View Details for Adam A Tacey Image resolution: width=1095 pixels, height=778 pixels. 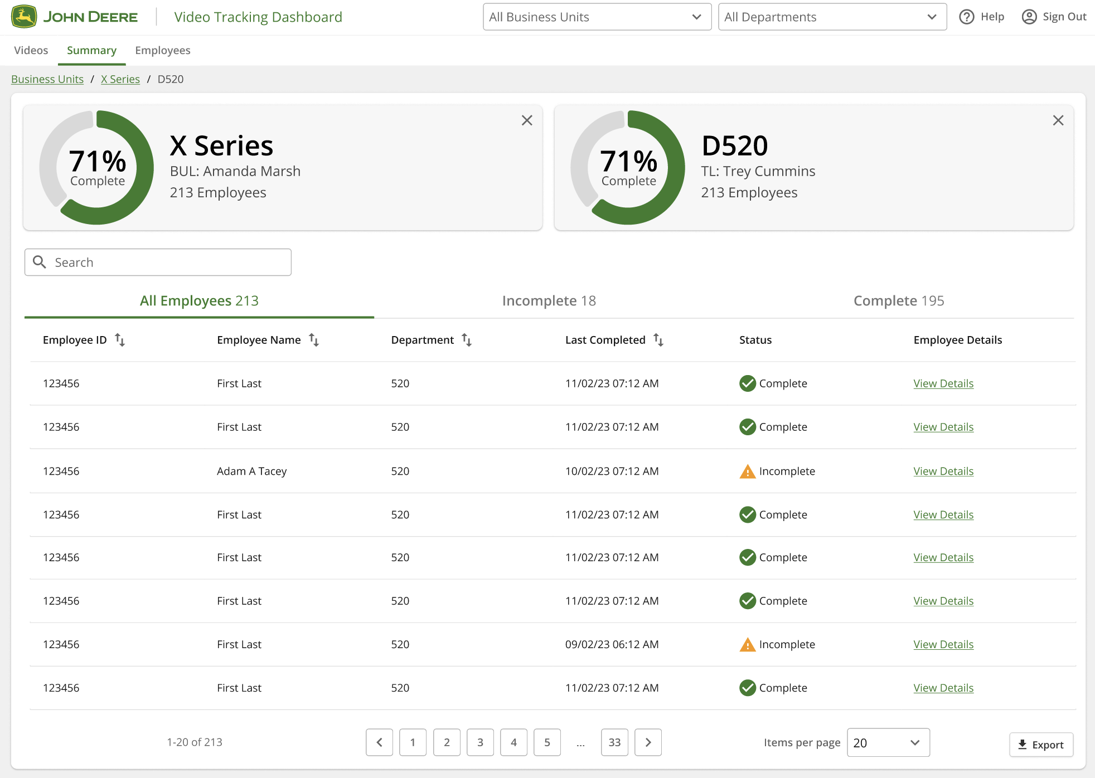943,471
